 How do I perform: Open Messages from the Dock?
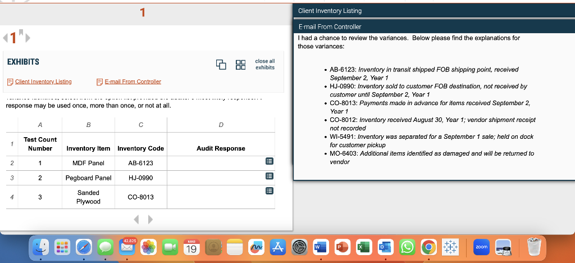[x=105, y=247]
